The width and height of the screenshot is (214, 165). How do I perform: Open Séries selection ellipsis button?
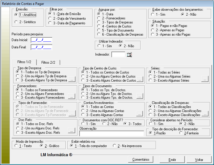[205, 78]
